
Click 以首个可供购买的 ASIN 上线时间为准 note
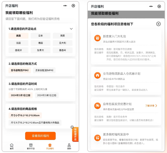pyautogui.click(x=28, y=89)
